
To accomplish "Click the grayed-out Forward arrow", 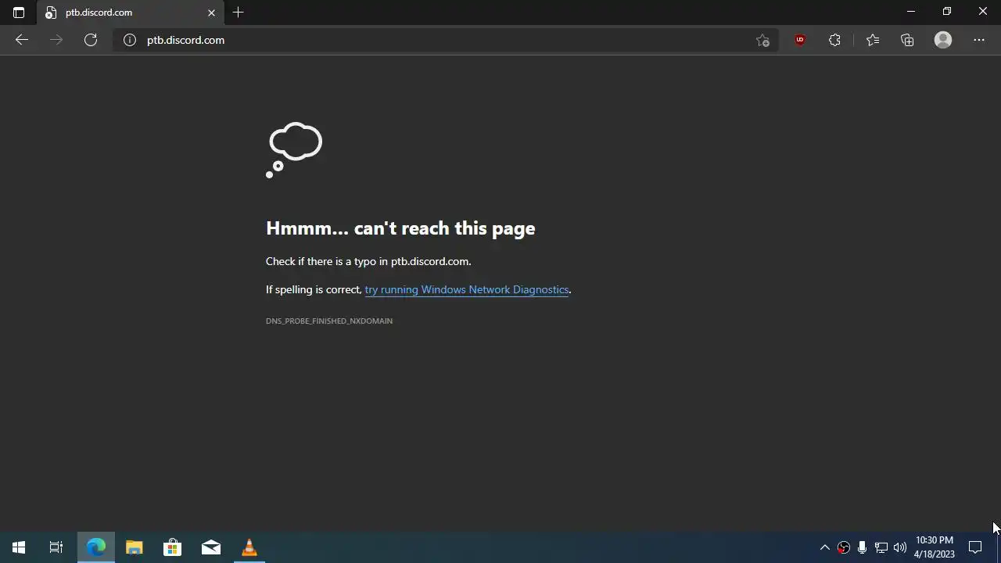I will tap(56, 40).
